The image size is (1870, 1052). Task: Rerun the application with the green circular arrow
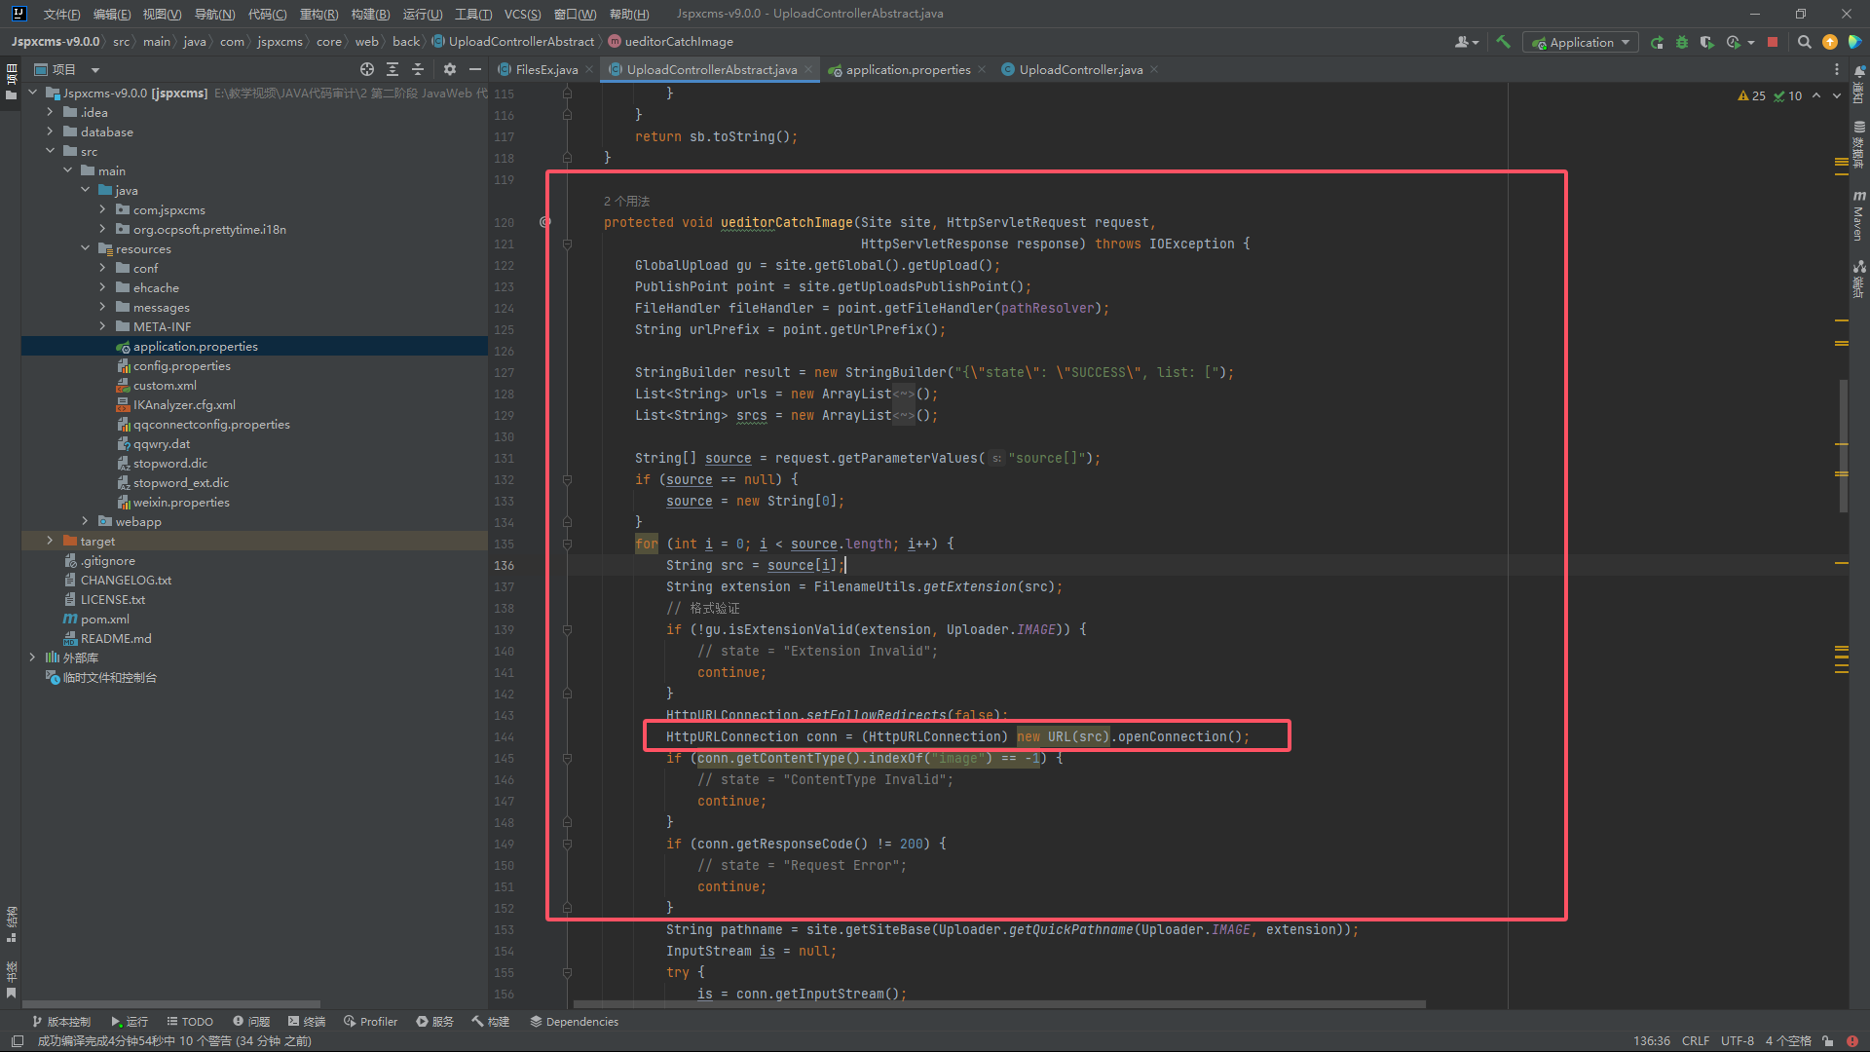tap(1657, 42)
